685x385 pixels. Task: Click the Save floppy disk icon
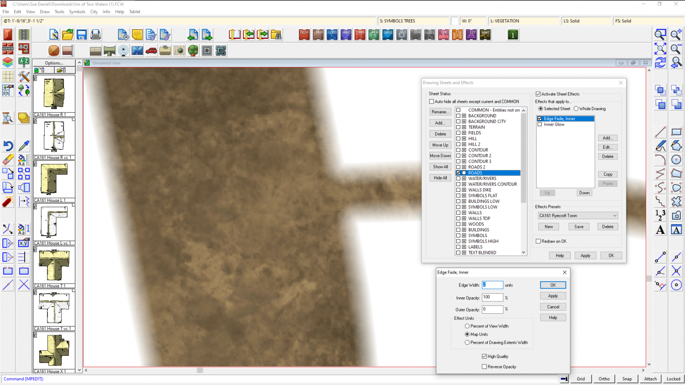[82, 35]
